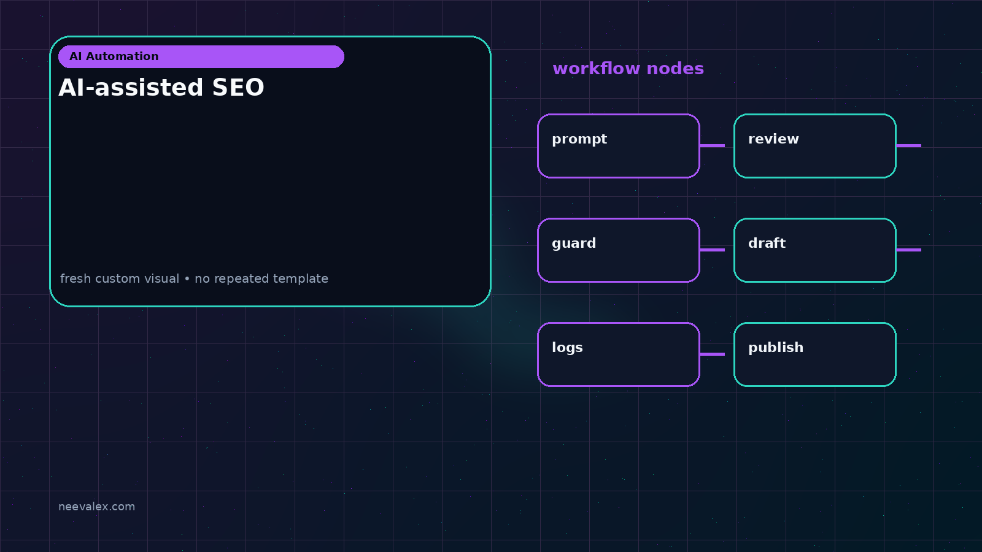This screenshot has height=552, width=982.
Task: Select the AI-assisted SEO heading
Action: [161, 88]
